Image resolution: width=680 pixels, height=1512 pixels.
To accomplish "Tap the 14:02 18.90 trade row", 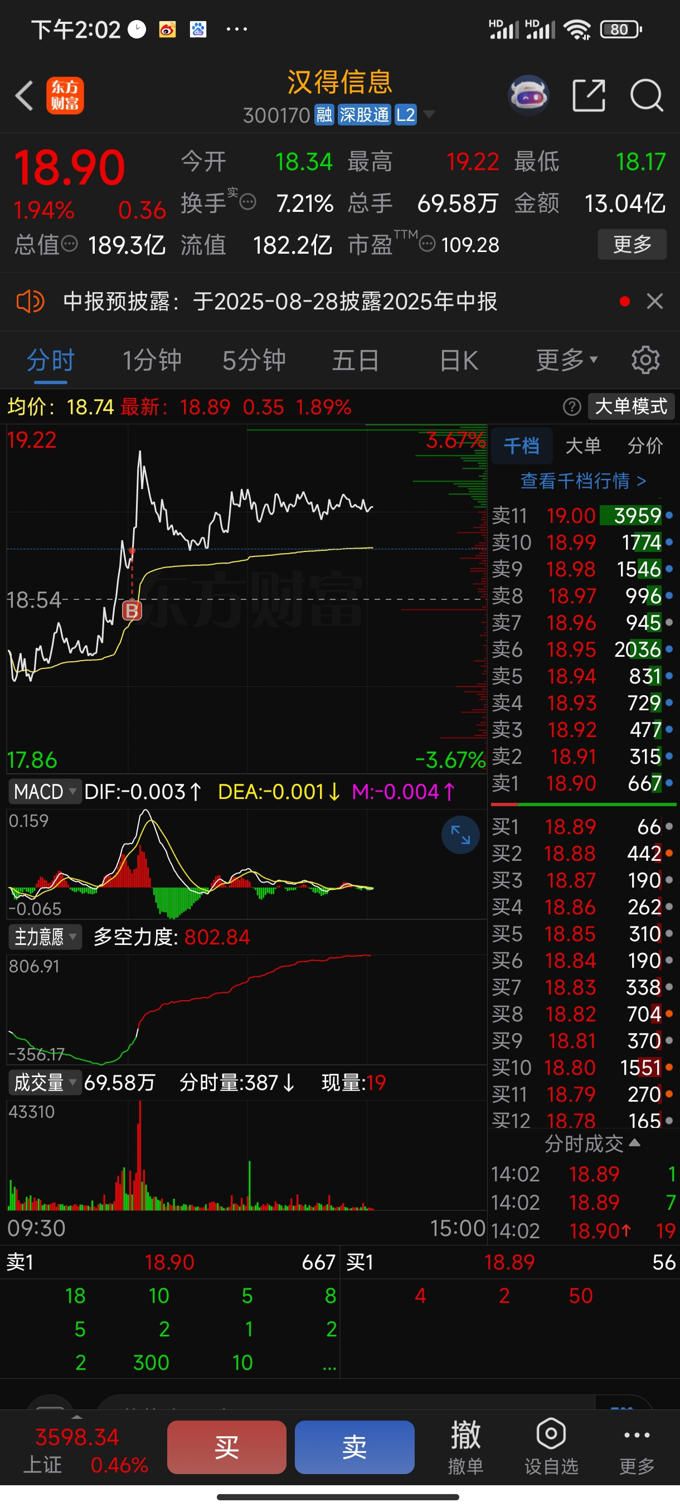I will [x=583, y=1230].
